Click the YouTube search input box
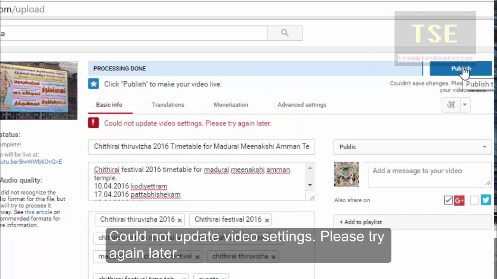This screenshot has height=279, width=497. click(x=134, y=33)
